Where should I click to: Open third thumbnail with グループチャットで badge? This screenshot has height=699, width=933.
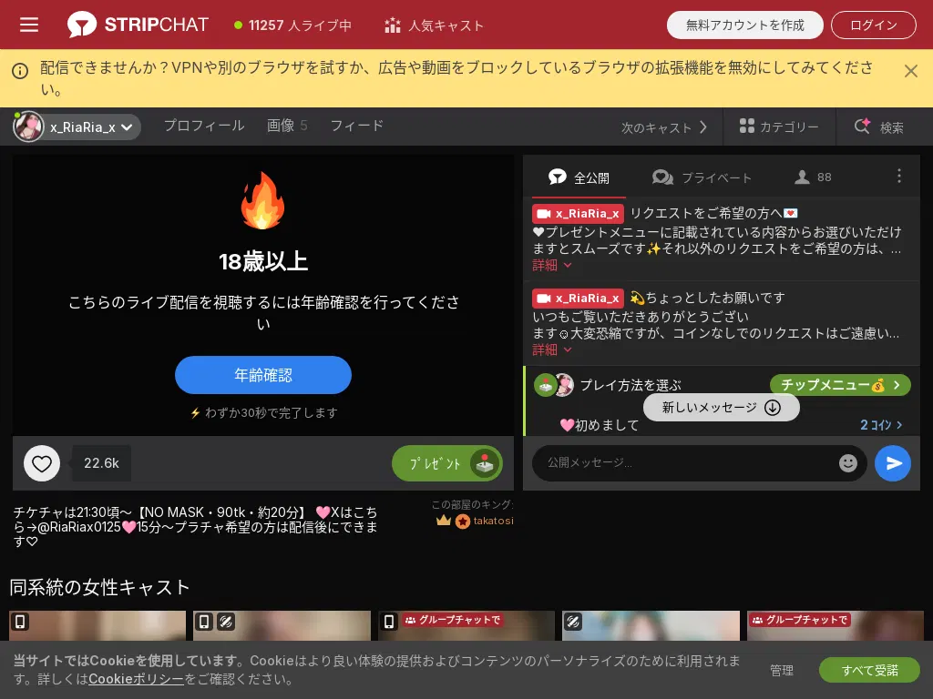coord(466,625)
